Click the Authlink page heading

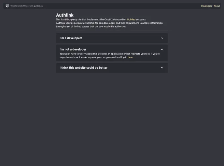tap(65, 15)
